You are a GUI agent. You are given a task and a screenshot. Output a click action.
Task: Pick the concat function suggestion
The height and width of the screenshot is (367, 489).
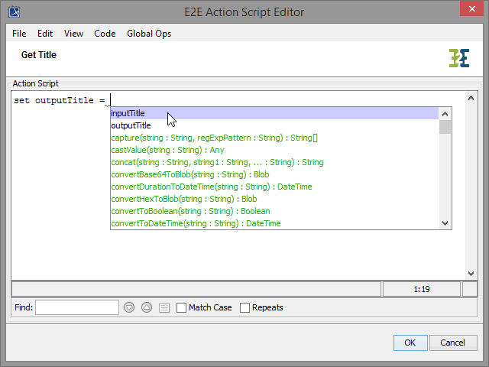click(217, 162)
